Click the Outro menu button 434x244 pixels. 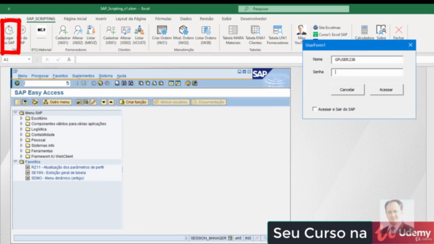(x=57, y=102)
